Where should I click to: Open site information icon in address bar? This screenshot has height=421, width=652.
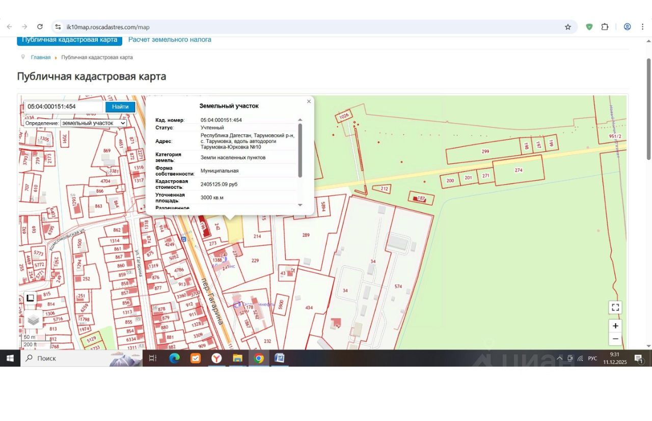point(58,27)
